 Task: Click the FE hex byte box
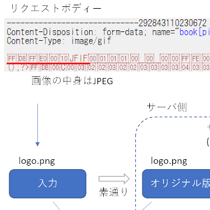coord(196,58)
